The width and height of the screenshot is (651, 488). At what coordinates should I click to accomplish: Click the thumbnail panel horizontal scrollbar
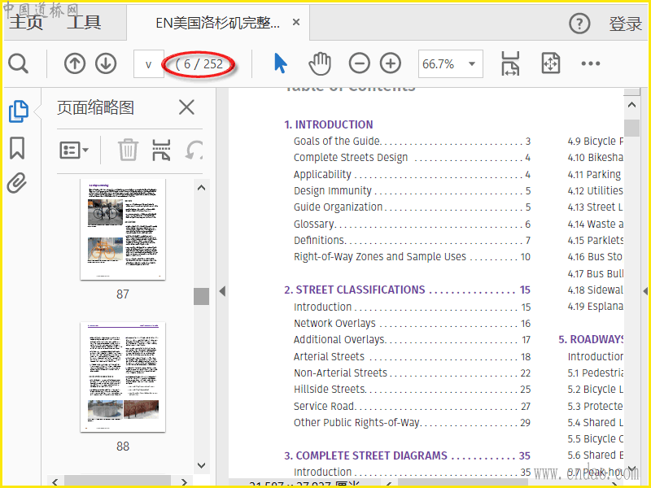[x=117, y=481]
